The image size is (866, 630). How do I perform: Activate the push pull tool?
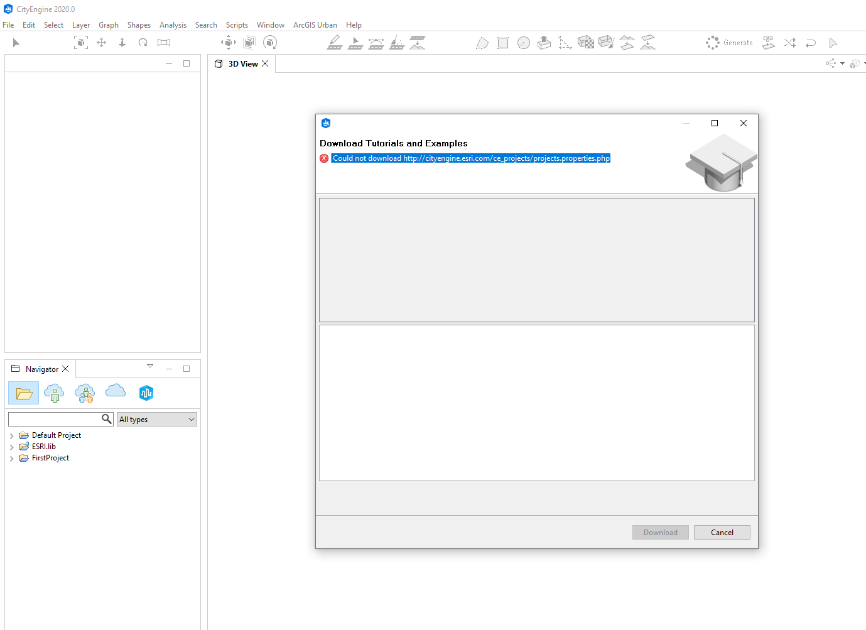click(544, 43)
